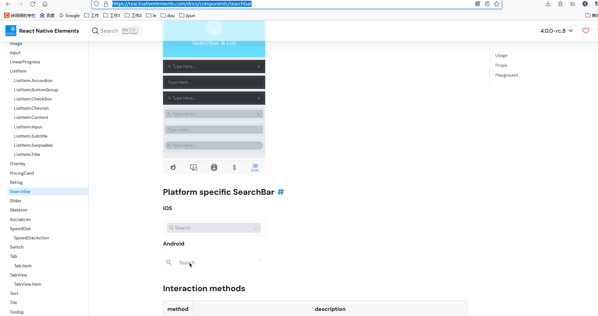Open the PricingCard docs page

[22, 173]
